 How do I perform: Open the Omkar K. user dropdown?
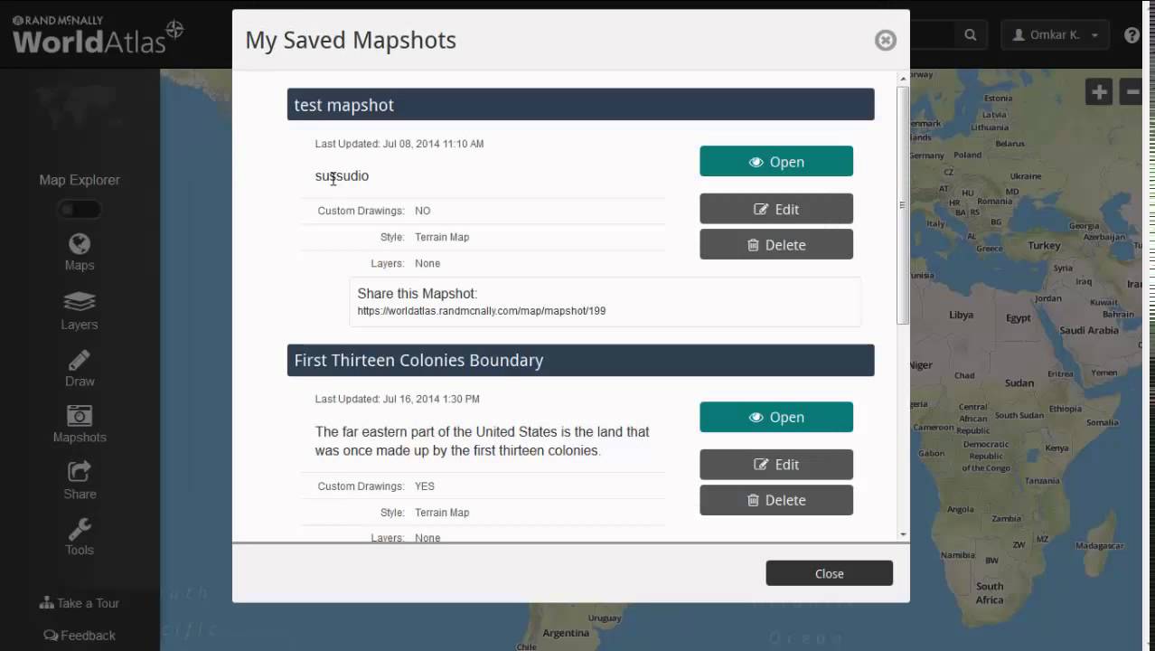pyautogui.click(x=1055, y=35)
